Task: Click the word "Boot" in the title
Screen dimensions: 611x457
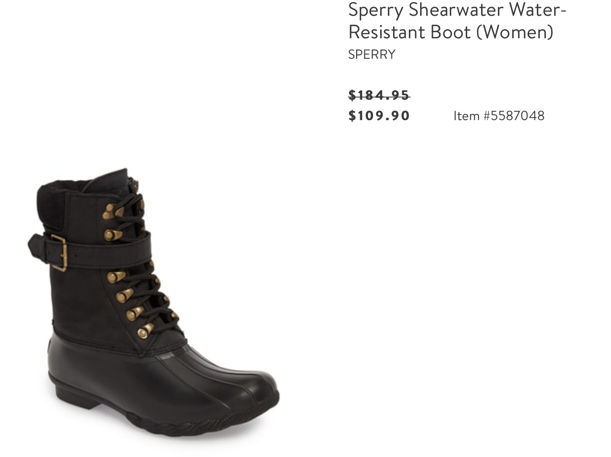Action: coord(451,32)
